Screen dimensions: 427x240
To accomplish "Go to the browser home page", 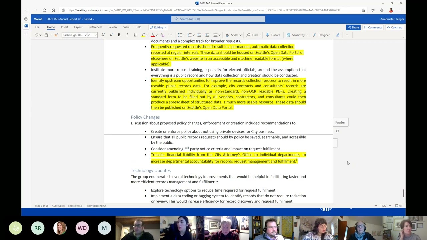I will (53, 10).
